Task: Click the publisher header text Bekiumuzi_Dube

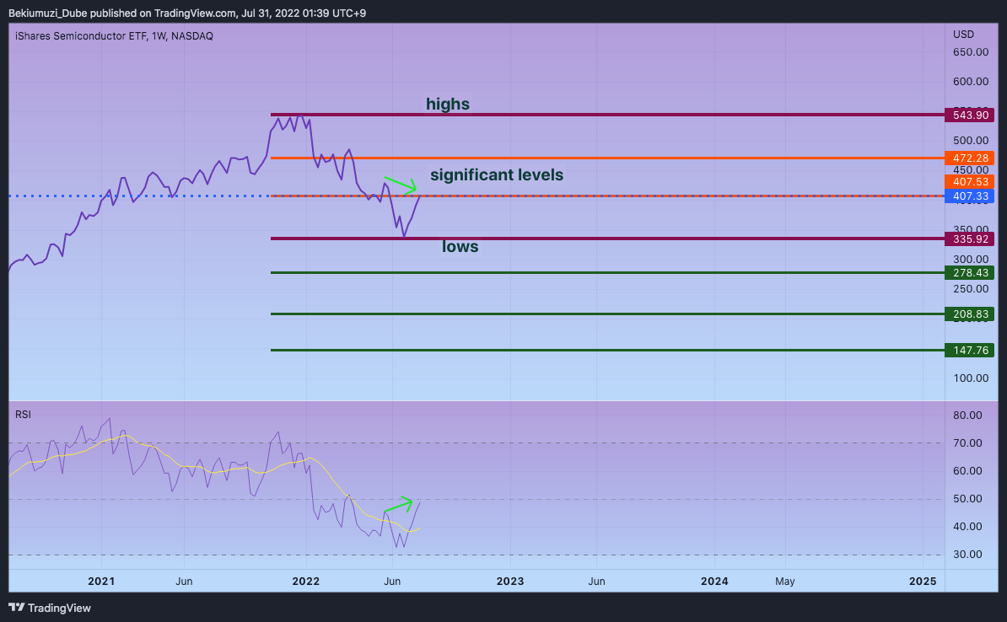Action: (47, 13)
